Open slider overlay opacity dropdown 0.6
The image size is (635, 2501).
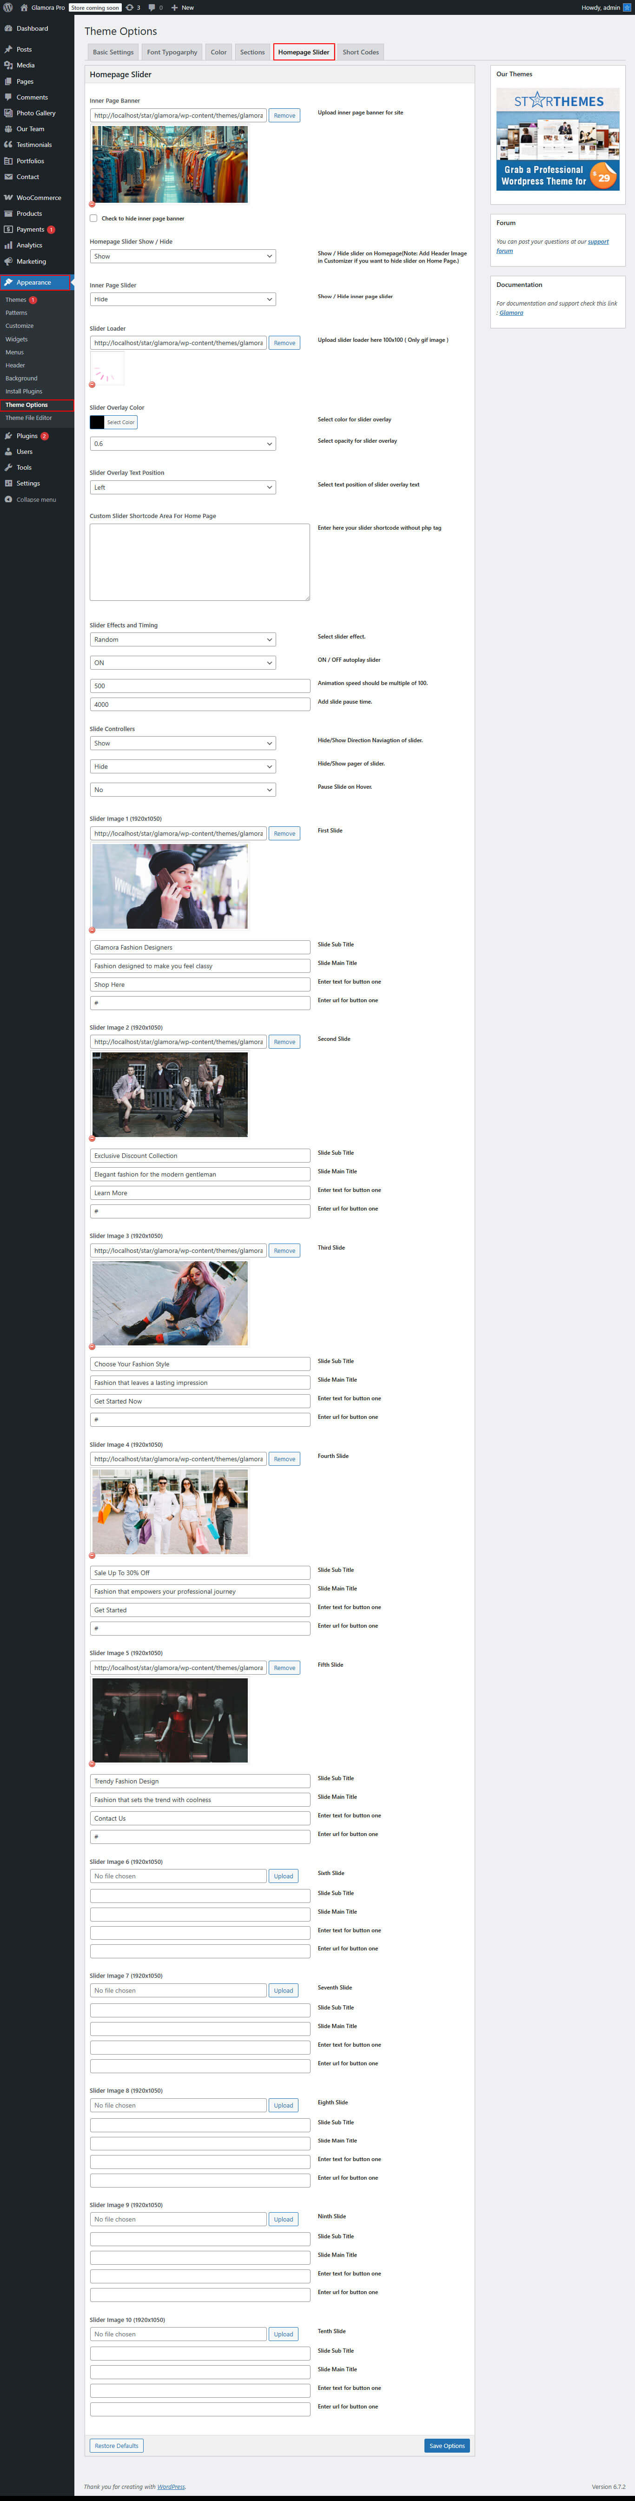(183, 444)
